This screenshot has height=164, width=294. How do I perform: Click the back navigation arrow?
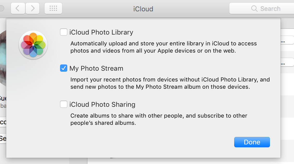coord(18,8)
